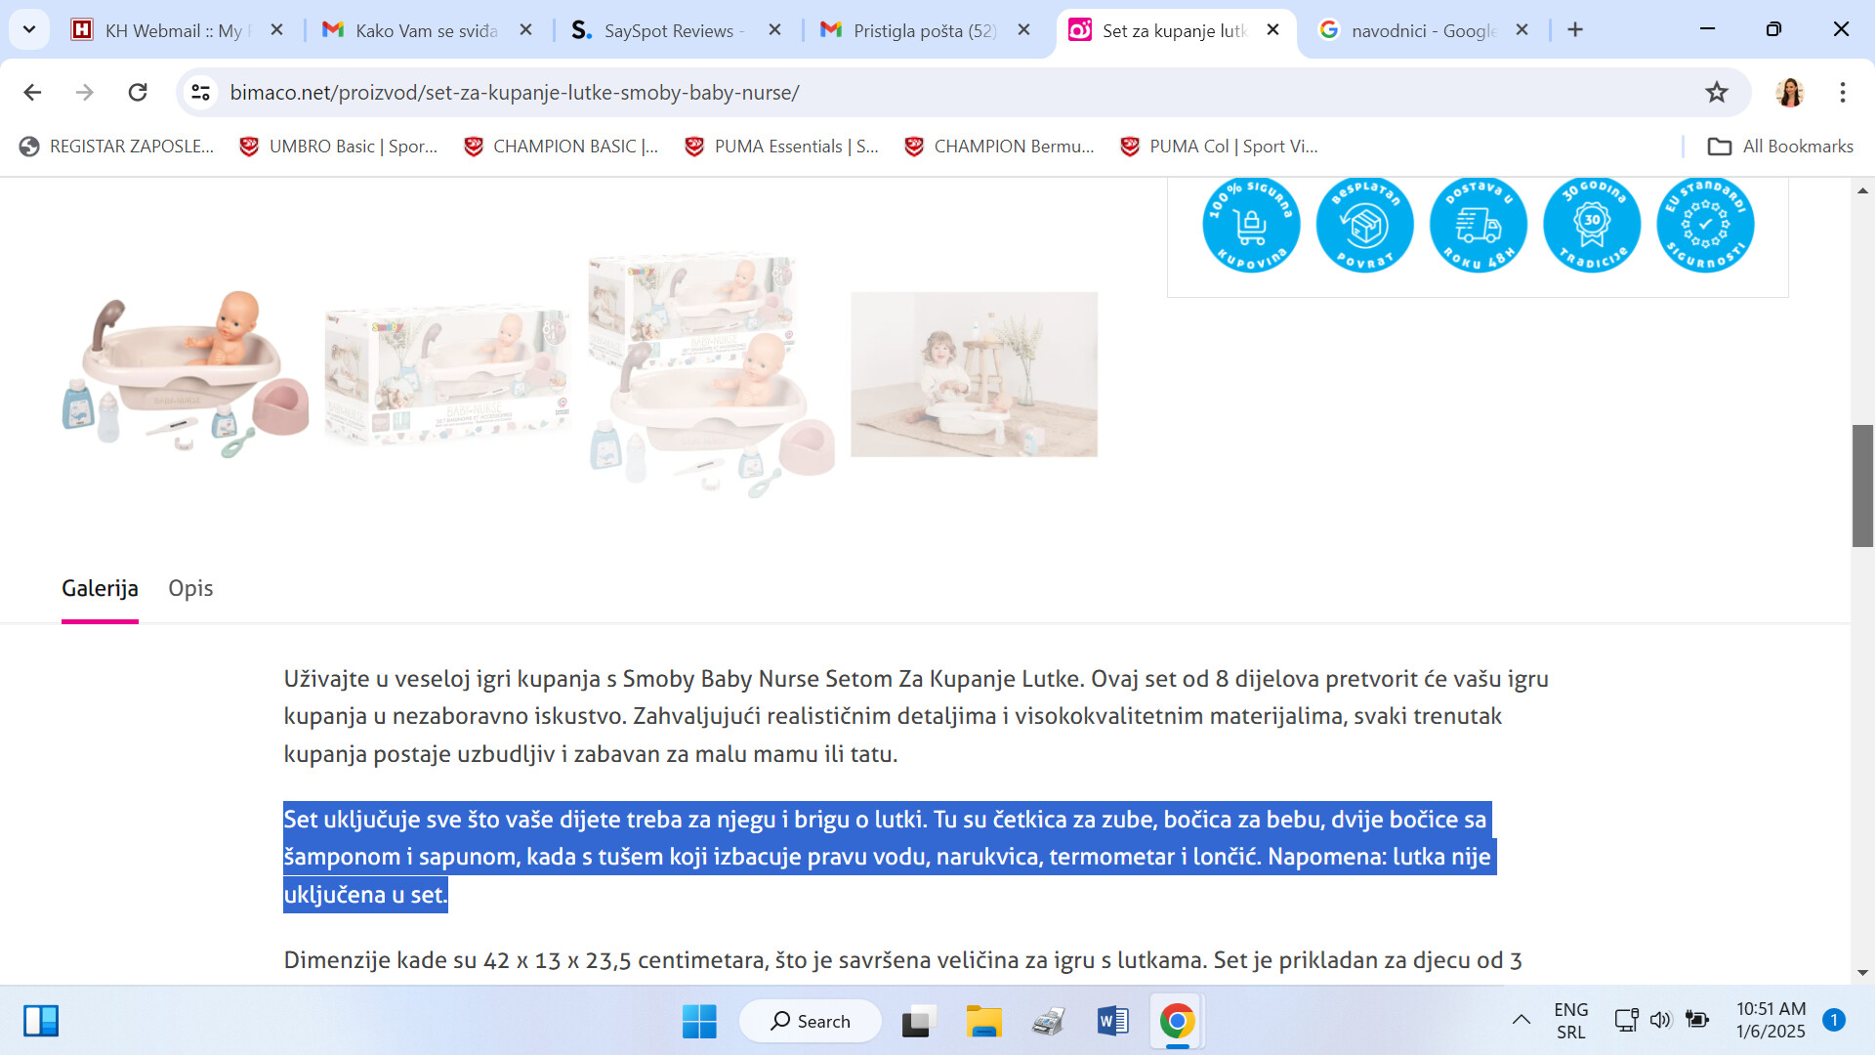This screenshot has width=1875, height=1055.
Task: Open a new browser tab
Action: (x=1575, y=30)
